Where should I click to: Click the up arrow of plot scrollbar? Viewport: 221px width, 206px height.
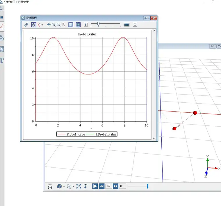(x=154, y=31)
